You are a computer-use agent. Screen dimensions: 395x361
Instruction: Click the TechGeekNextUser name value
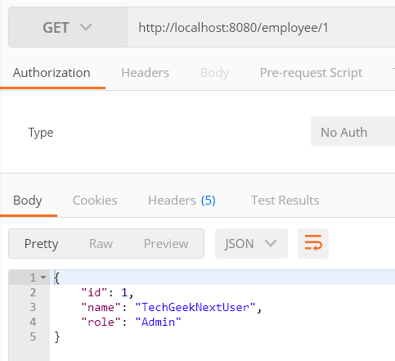pos(195,307)
